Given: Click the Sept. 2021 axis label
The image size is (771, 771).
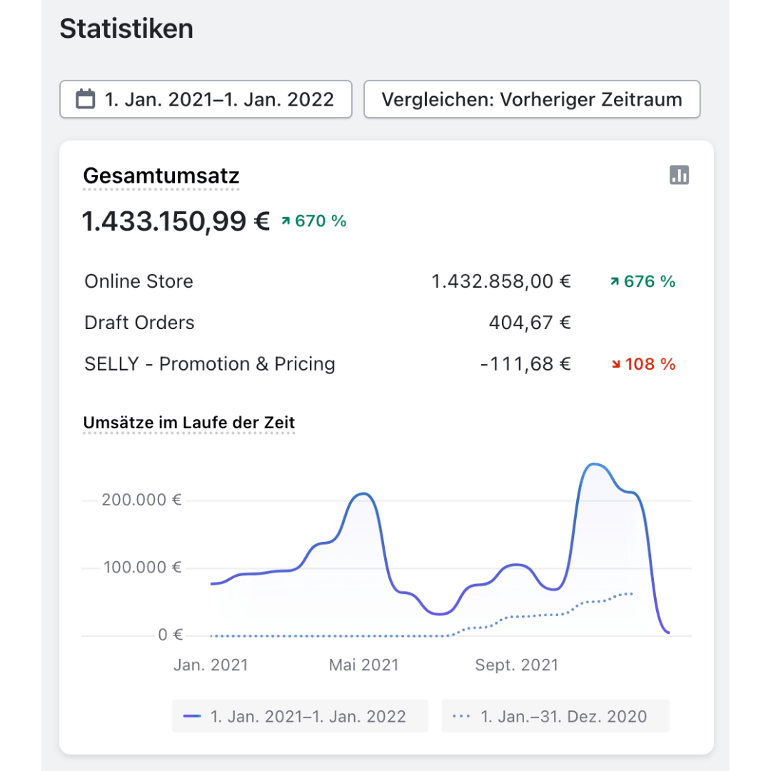Looking at the screenshot, I should point(516,665).
